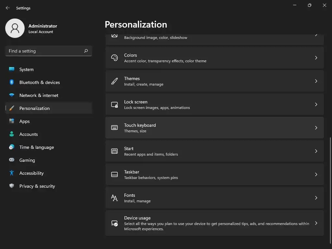Click the Touch keyboard icon

[x=114, y=128]
